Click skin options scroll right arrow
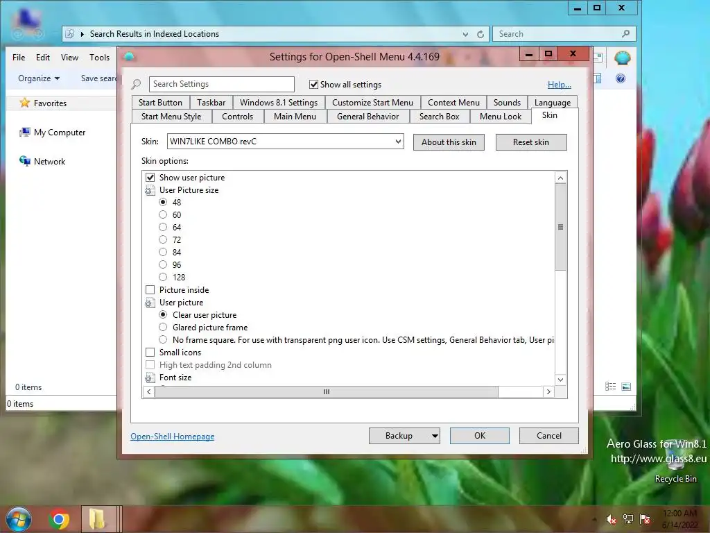Viewport: 710px width, 533px height. click(x=549, y=391)
